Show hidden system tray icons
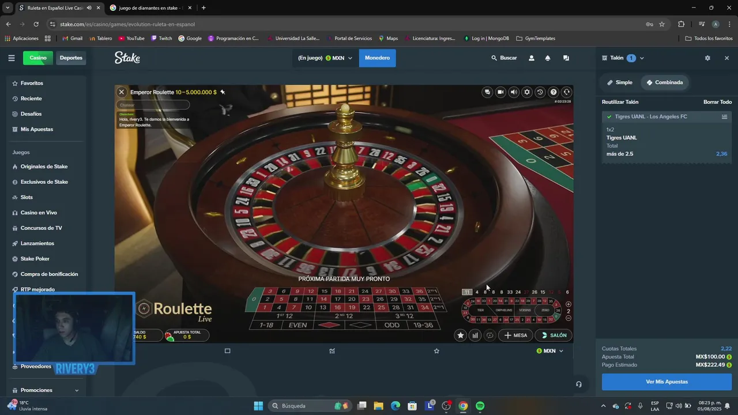 (603, 406)
